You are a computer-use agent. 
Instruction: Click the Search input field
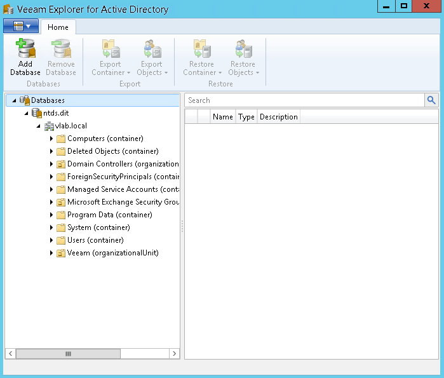click(305, 100)
